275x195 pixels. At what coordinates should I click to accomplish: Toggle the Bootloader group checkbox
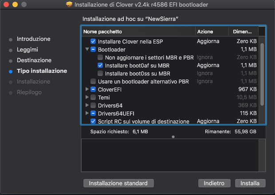pyautogui.click(x=93, y=49)
